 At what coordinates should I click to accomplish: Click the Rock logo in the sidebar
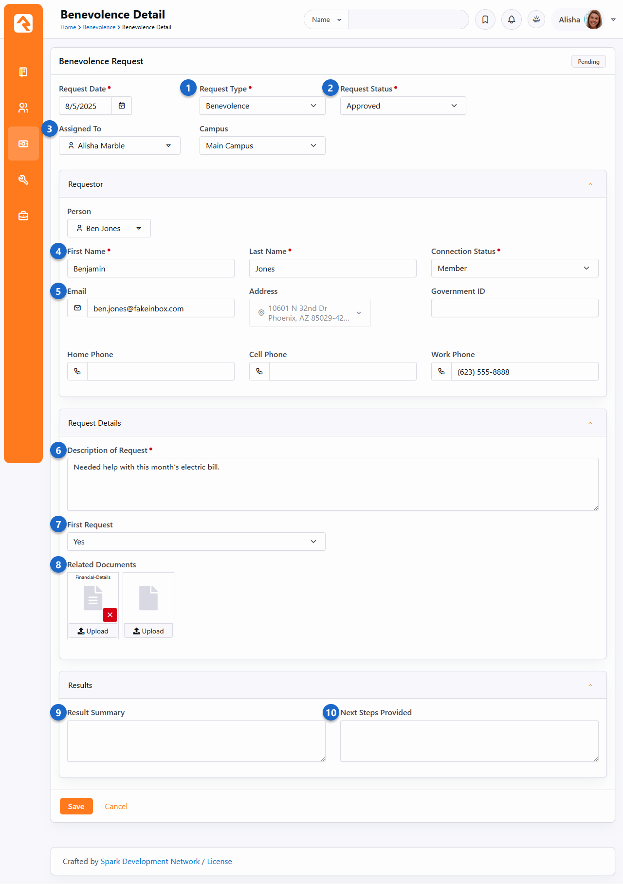[23, 23]
